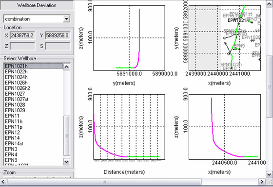Click wellbore list scroll up arrow
273x187 pixels.
[x=67, y=67]
